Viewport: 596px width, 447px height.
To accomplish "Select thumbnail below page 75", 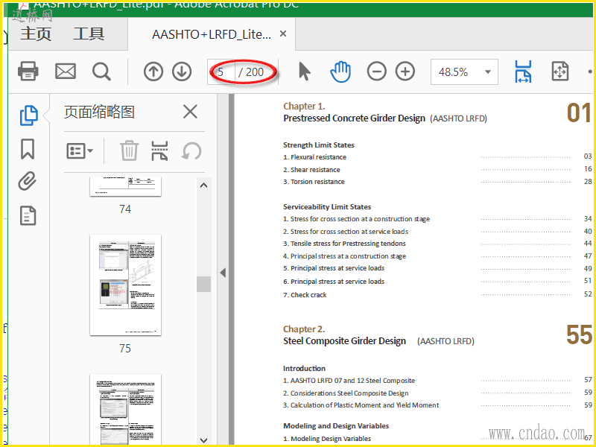I will click(x=125, y=409).
